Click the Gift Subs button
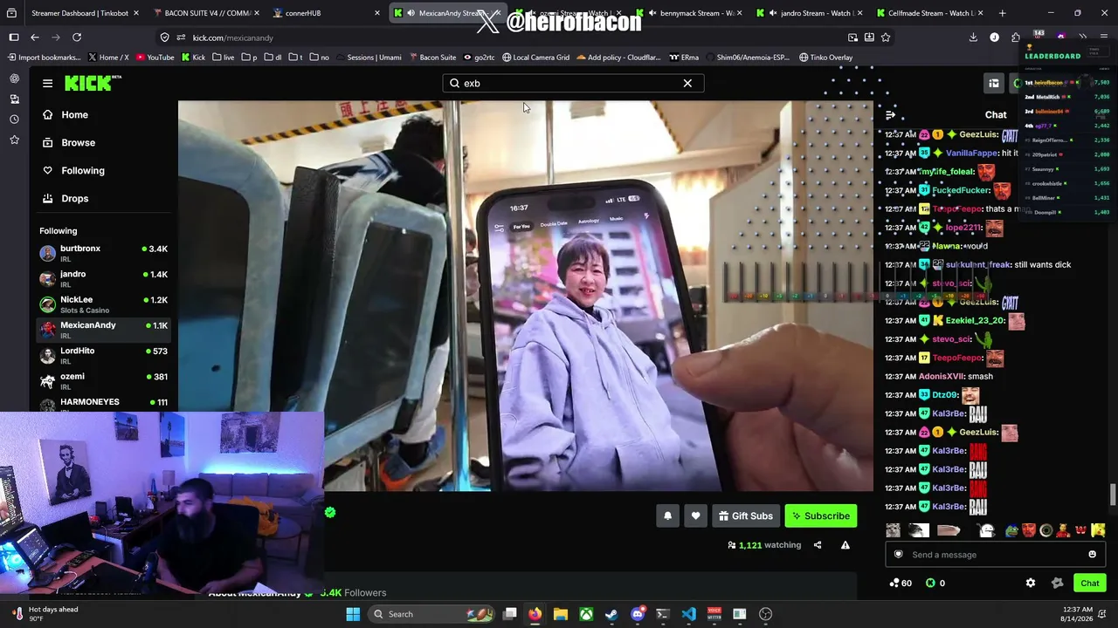This screenshot has height=628, width=1118. tap(746, 515)
